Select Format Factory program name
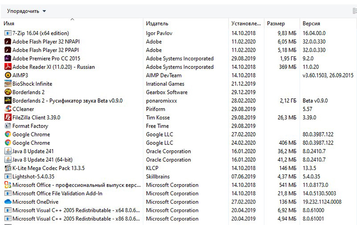The image size is (357, 225). [30, 126]
